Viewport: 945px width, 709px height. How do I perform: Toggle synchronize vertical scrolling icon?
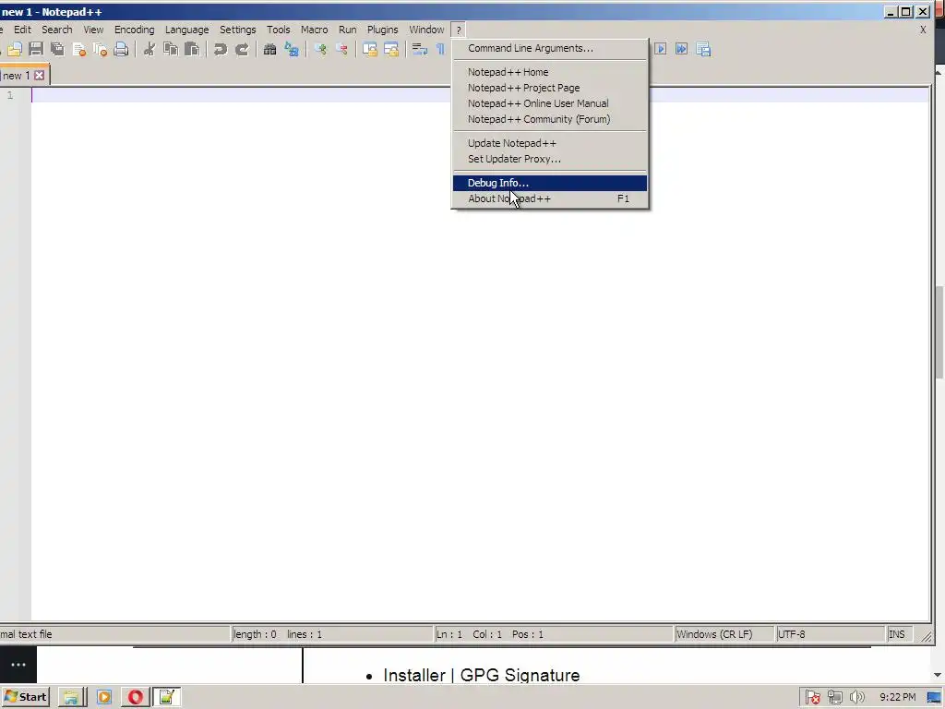(369, 50)
